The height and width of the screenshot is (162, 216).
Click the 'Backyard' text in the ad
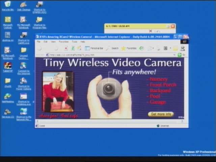[x=160, y=90]
